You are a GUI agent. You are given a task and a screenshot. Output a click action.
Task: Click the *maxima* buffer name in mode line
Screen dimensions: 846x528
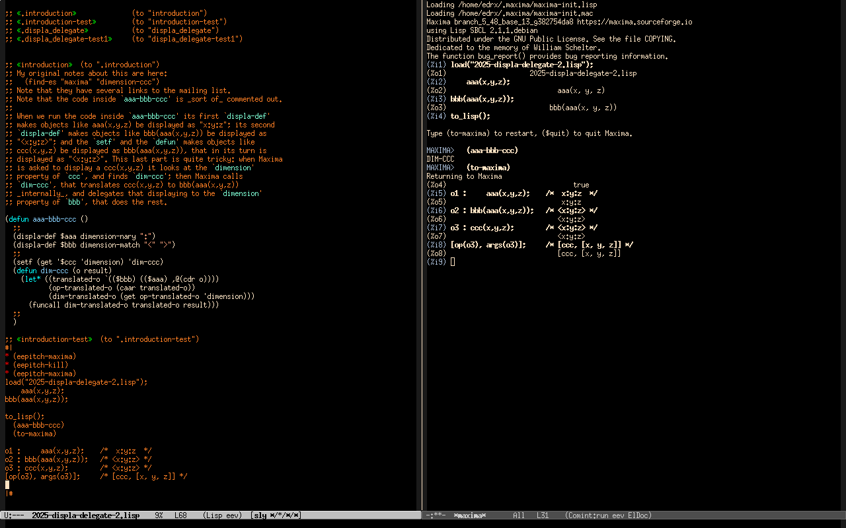pos(469,515)
